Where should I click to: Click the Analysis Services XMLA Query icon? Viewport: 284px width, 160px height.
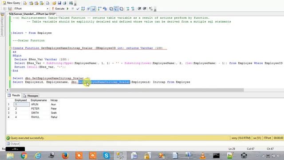[x=42, y=3]
